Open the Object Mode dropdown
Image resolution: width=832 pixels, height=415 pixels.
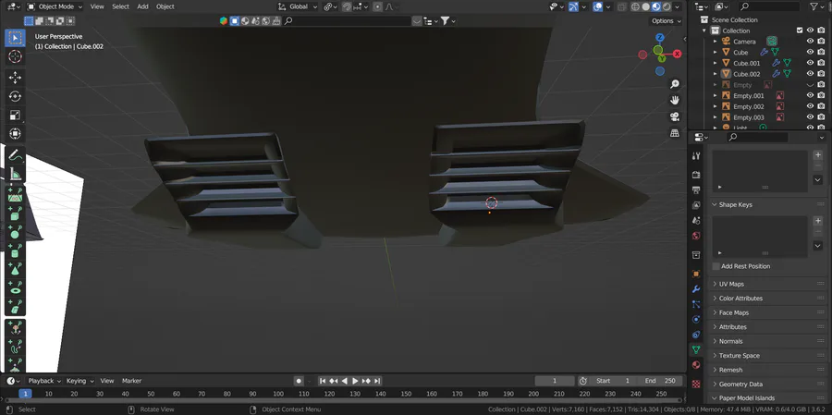coord(55,6)
